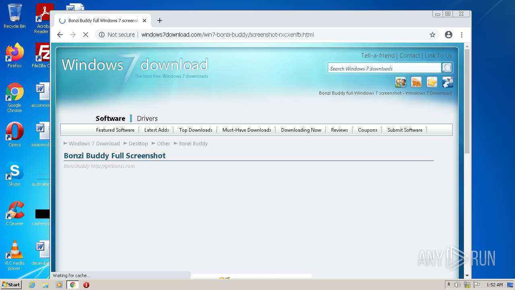Viewport: 515px width, 290px height.
Task: Open Opera desktop shortcut
Action: (x=14, y=135)
